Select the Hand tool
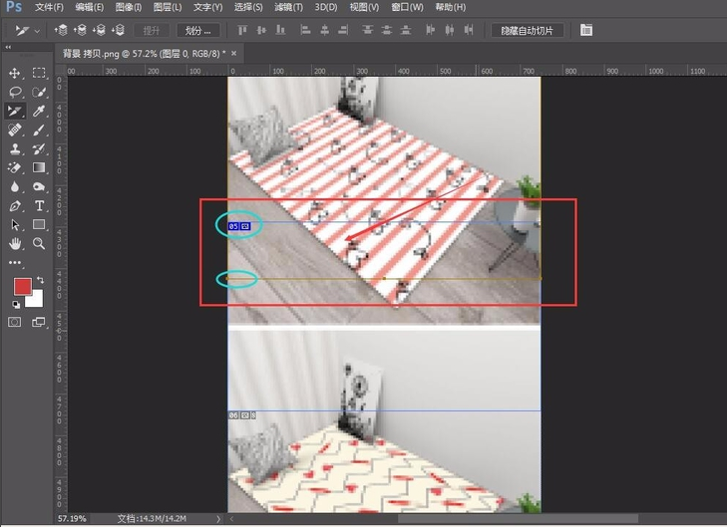Viewport: 727px width, 527px height. pyautogui.click(x=15, y=243)
